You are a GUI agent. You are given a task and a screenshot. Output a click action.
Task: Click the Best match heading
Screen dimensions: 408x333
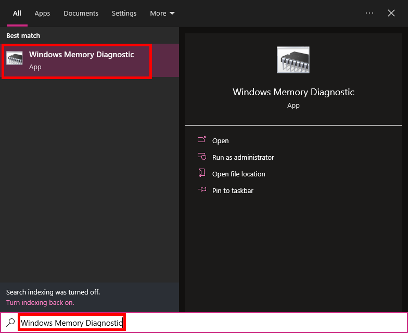pos(23,35)
